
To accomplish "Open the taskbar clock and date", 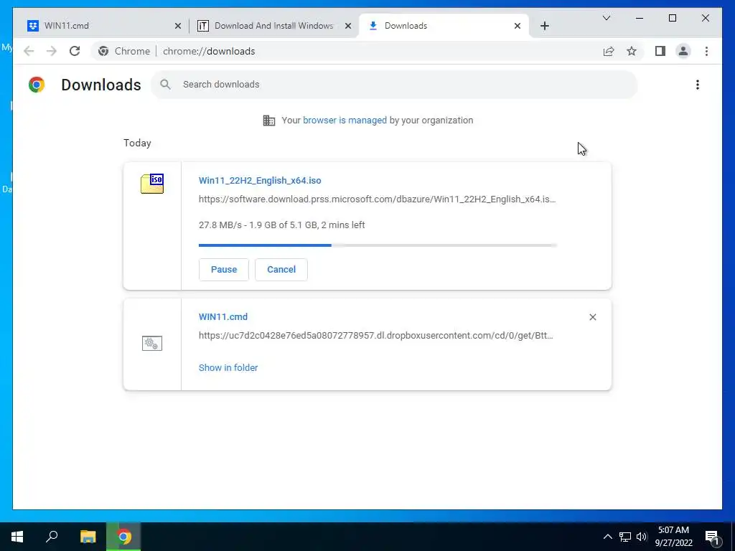I will [673, 537].
